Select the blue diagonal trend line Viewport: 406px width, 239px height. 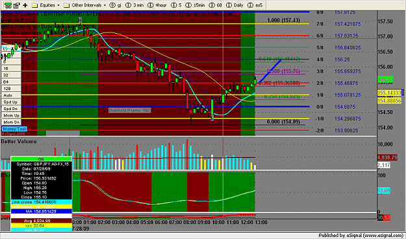click(270, 71)
